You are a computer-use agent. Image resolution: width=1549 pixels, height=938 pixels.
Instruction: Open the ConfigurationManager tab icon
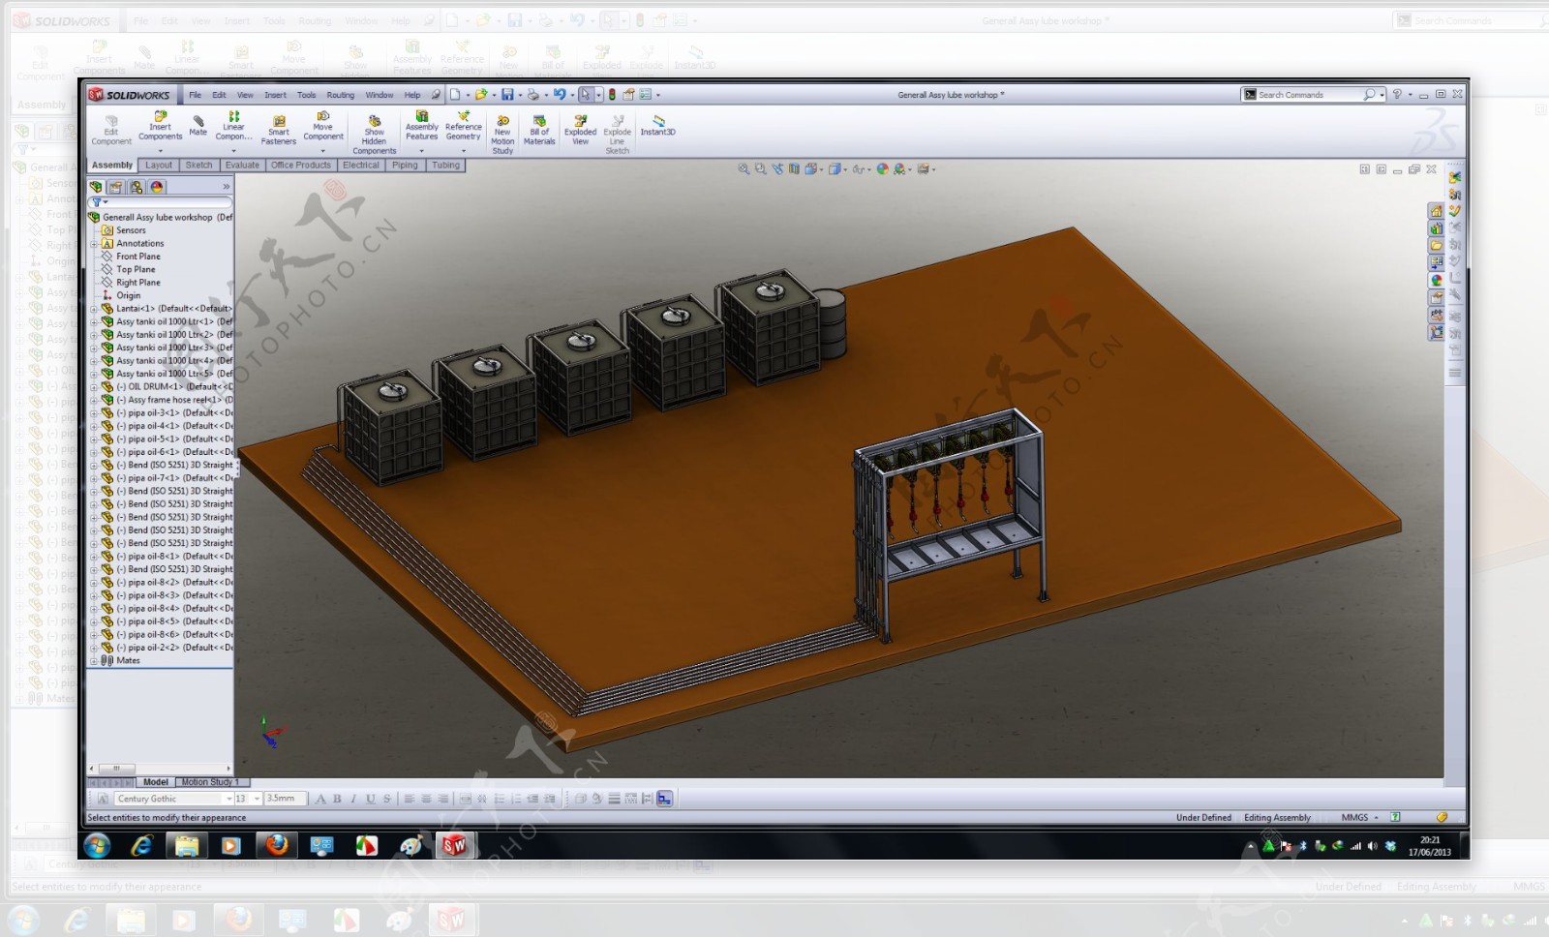137,187
